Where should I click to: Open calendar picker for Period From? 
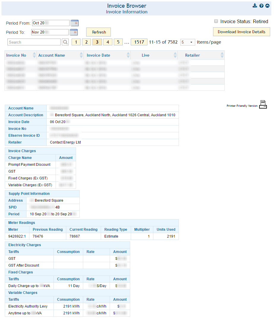[x=75, y=23]
